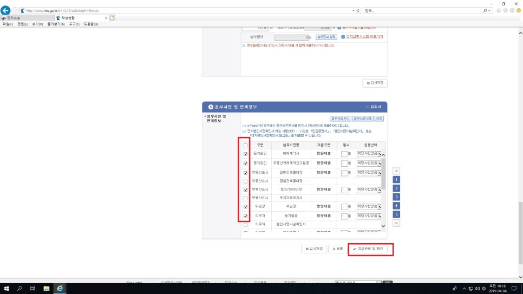
Task: Open 원용선택 dropdown for 등기필증 row
Action: point(369,216)
